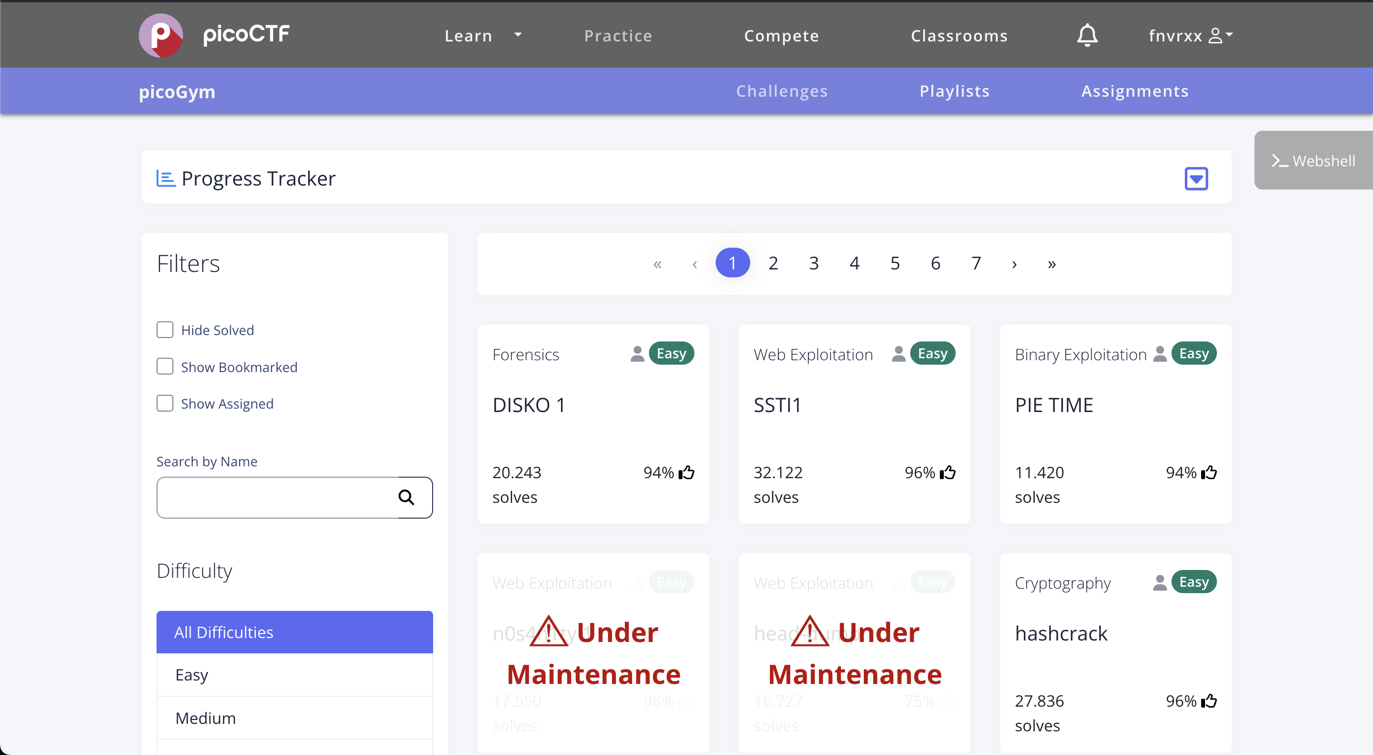Open the notifications bell
The width and height of the screenshot is (1373, 755).
pos(1088,35)
